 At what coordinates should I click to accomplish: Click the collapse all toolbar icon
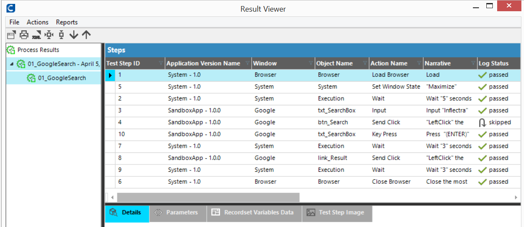click(61, 35)
